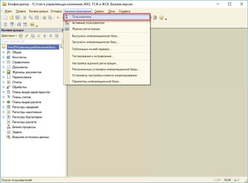The width and height of the screenshot is (248, 183).
Task: Open the dropdown arrow beside play button
Action: pyautogui.click(x=37, y=26)
